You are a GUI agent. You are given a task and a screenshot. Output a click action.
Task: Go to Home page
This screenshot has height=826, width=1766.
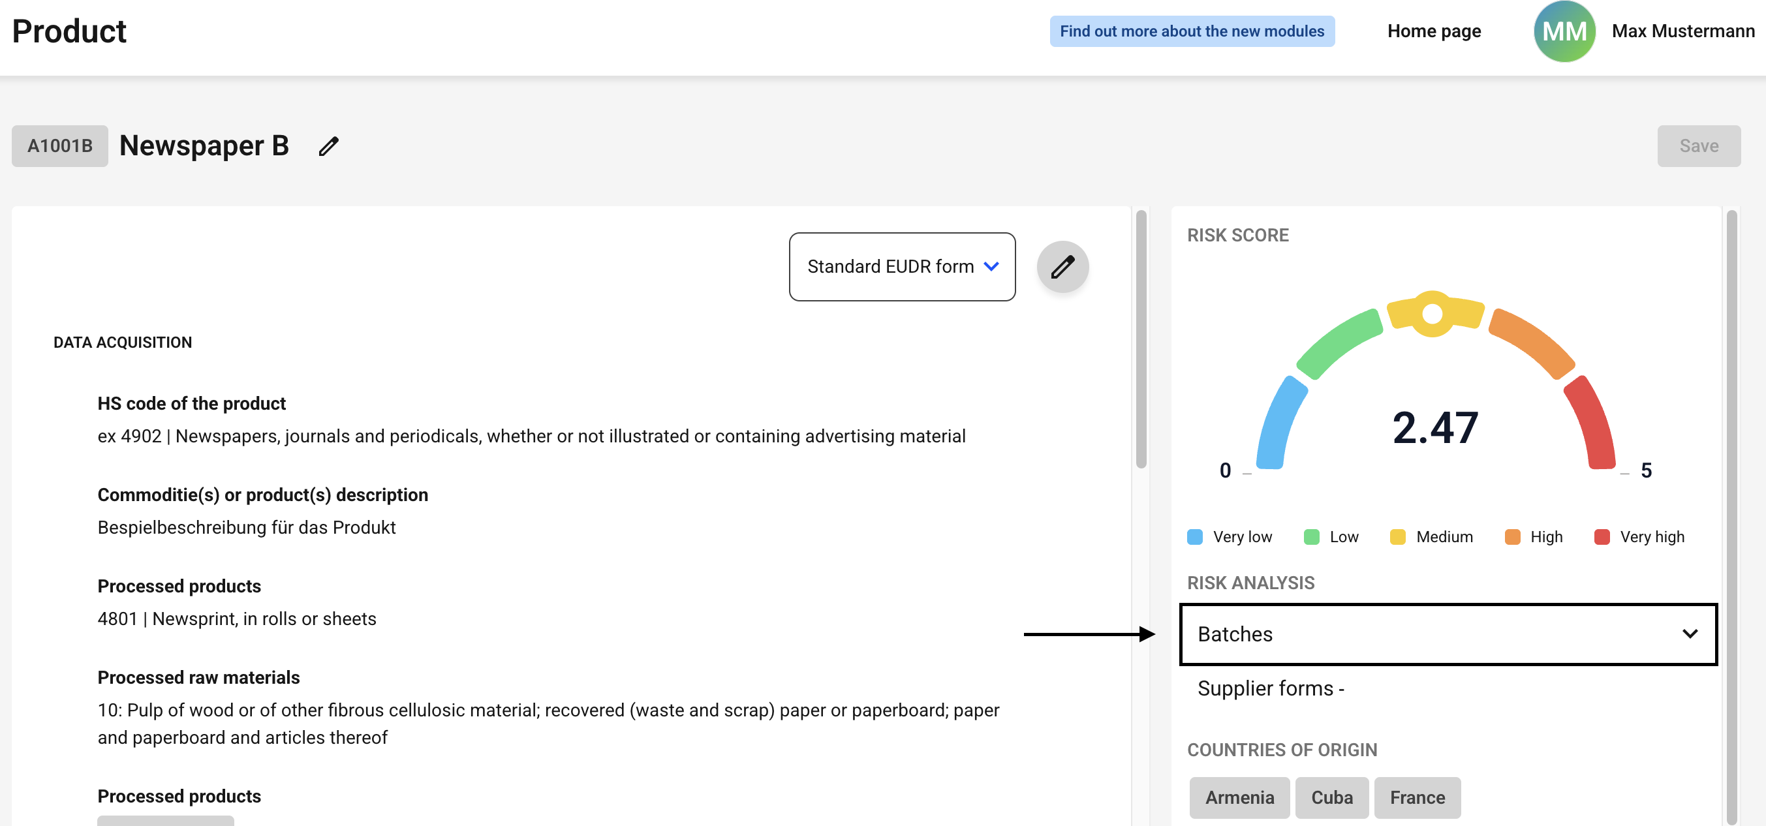(x=1434, y=31)
